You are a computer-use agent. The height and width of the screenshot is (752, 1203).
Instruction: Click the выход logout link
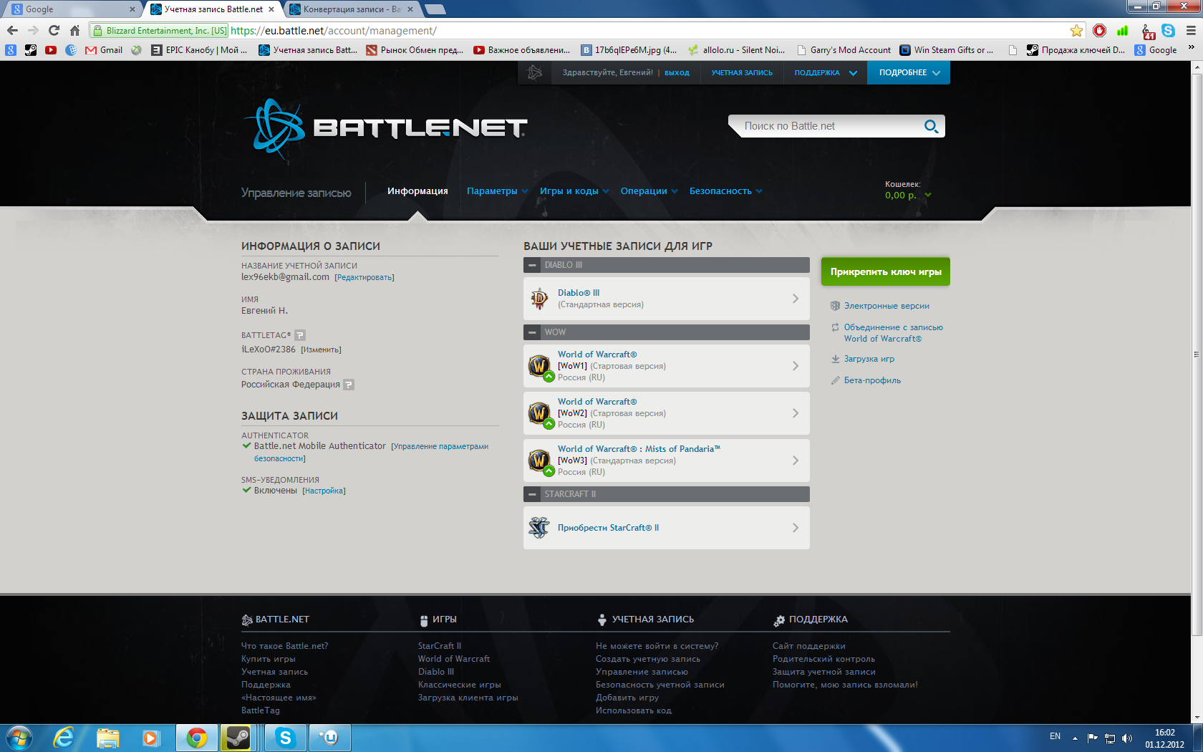(x=677, y=73)
